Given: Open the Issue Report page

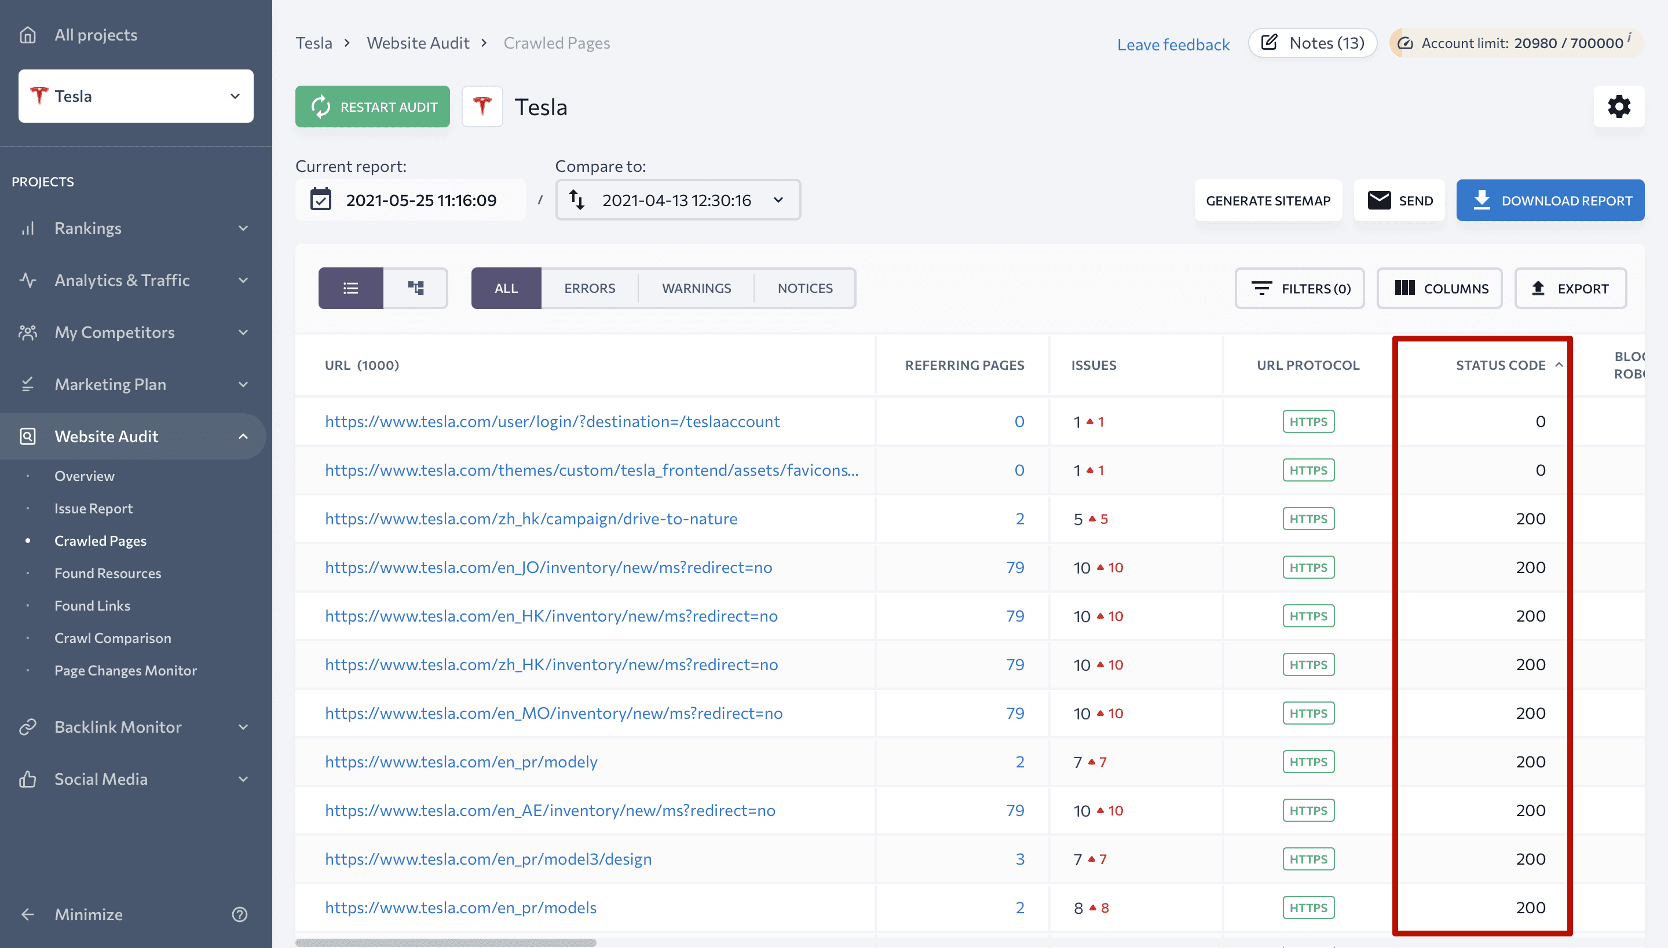Looking at the screenshot, I should click(93, 509).
